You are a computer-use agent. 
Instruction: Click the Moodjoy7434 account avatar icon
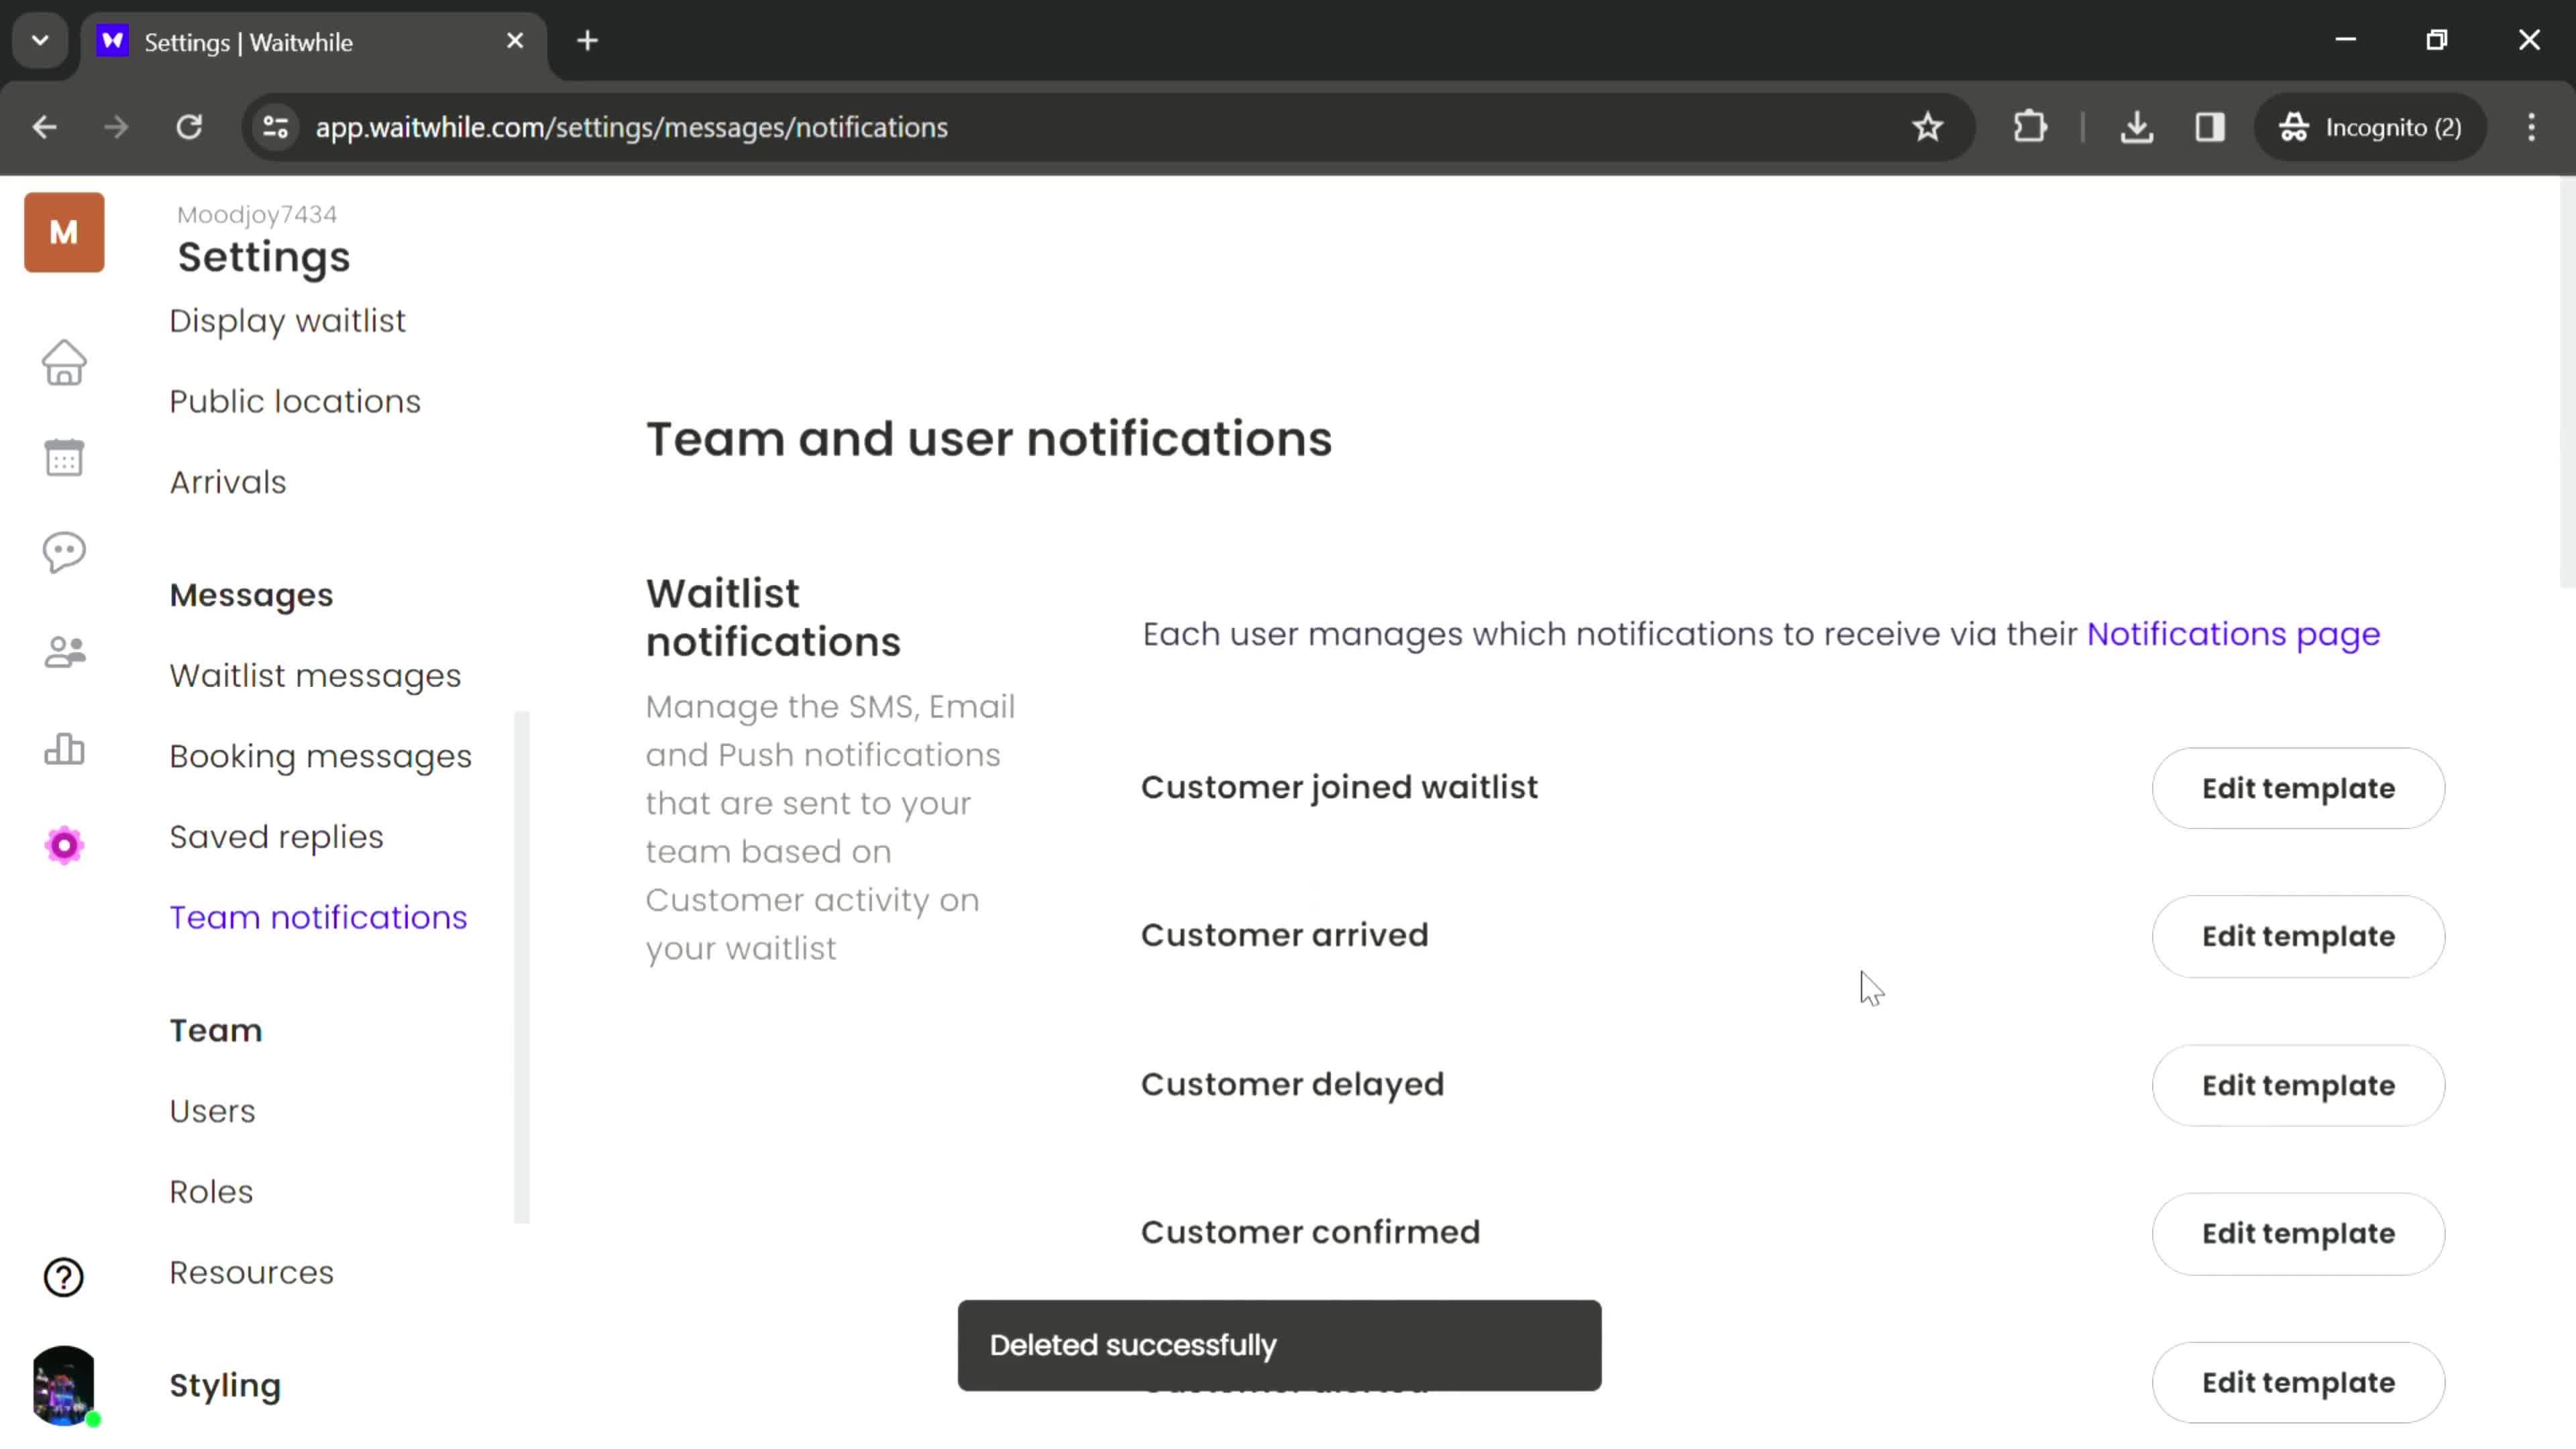[x=64, y=230]
